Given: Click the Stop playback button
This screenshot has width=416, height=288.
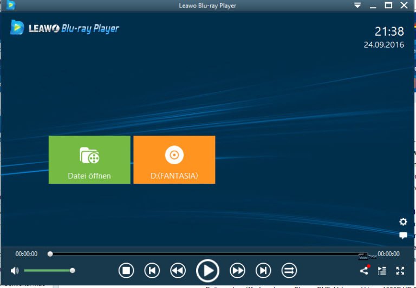Looking at the screenshot, I should click(x=126, y=271).
